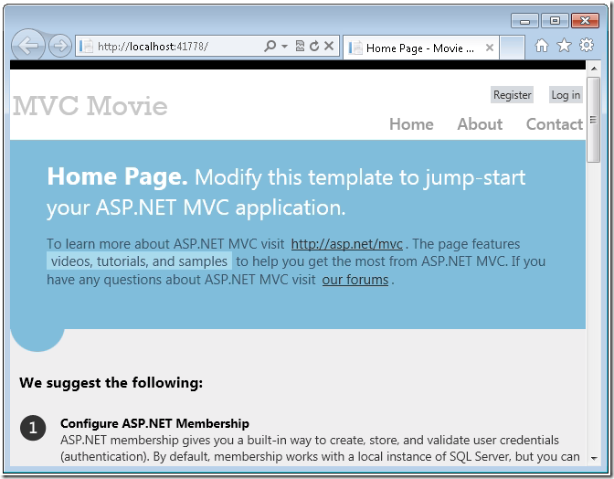Click the browser Back arrow button
The width and height of the screenshot is (614, 479).
(x=28, y=45)
